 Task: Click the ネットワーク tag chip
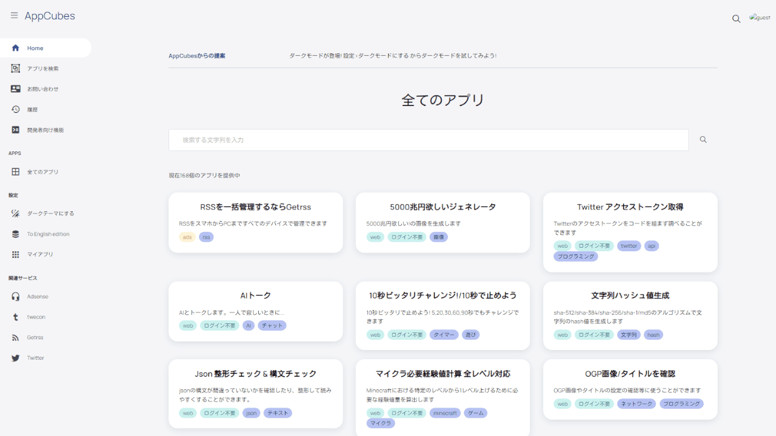coord(637,404)
